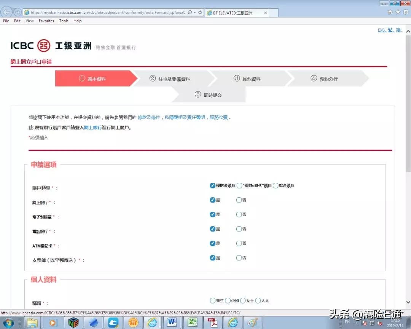Collapse the page with the up chevron
The height and width of the screenshot is (329, 411).
click(408, 30)
